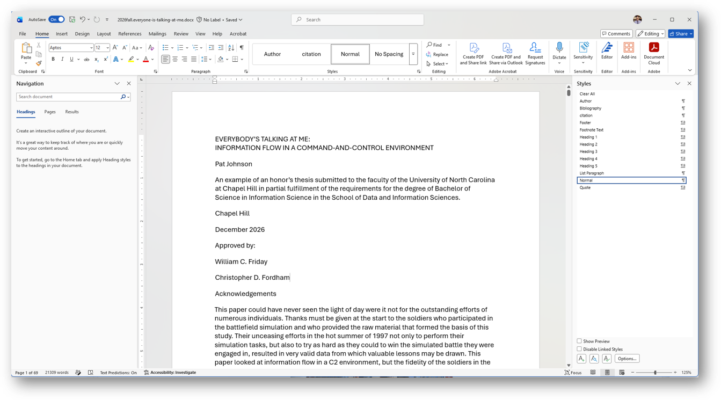The height and width of the screenshot is (400, 721).
Task: Open Request Signatures
Action: pos(535,54)
